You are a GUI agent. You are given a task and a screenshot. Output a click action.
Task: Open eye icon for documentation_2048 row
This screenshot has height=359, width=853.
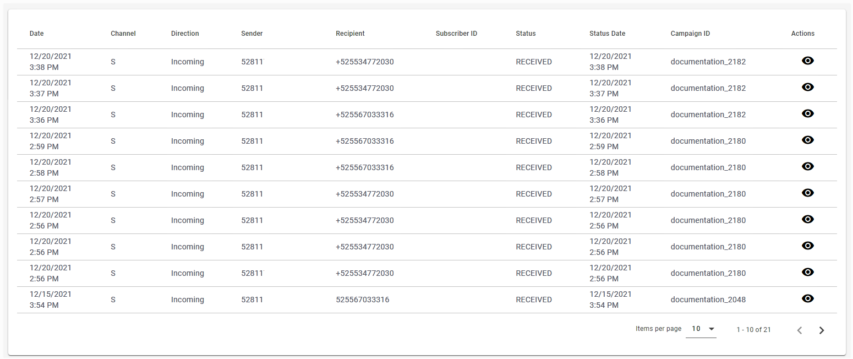tap(807, 298)
